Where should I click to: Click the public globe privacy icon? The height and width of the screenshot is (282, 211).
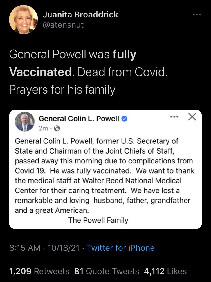pos(57,128)
